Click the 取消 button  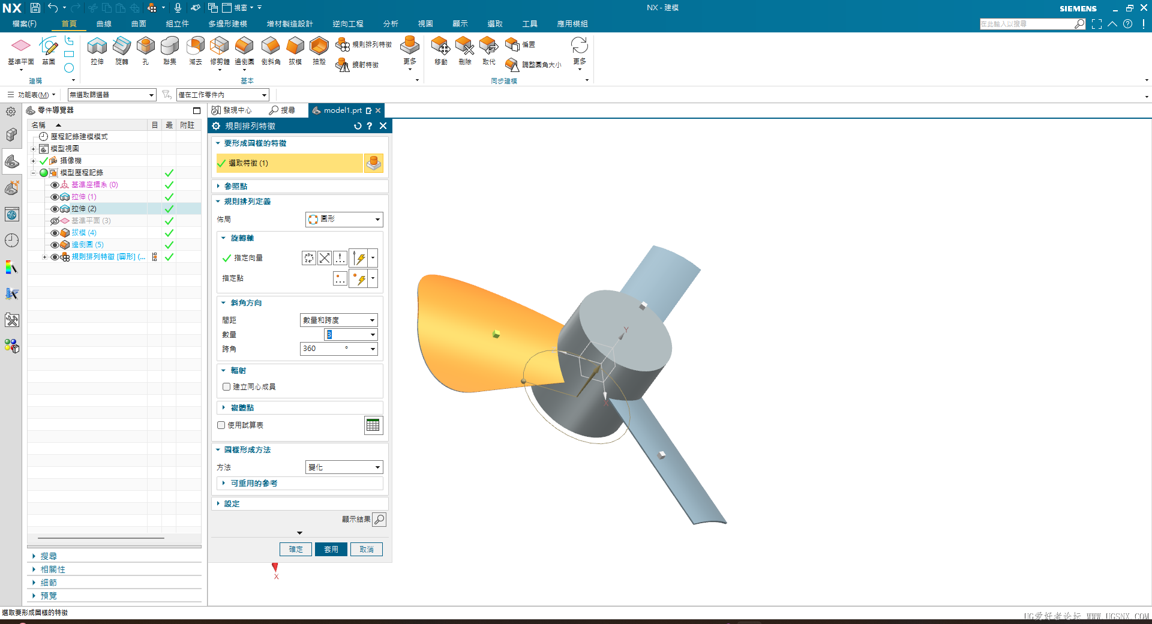coord(367,550)
